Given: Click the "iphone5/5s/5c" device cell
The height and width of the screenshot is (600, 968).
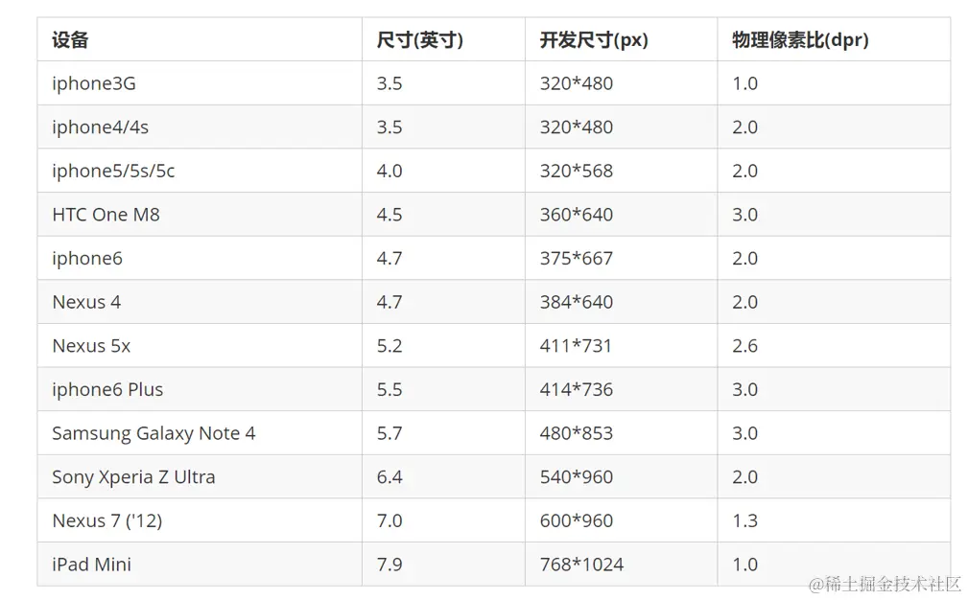Looking at the screenshot, I should [200, 171].
